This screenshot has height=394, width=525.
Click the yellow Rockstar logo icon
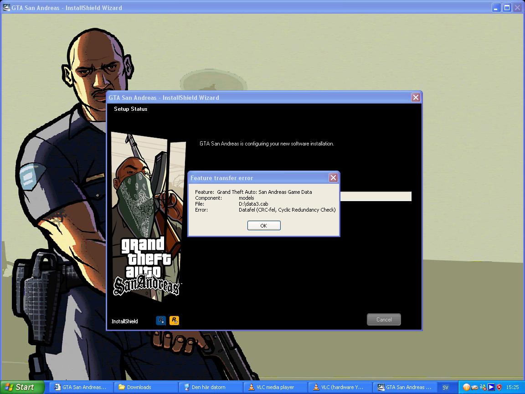point(174,321)
